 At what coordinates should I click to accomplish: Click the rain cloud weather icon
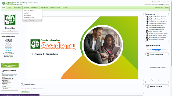pos(8,47)
